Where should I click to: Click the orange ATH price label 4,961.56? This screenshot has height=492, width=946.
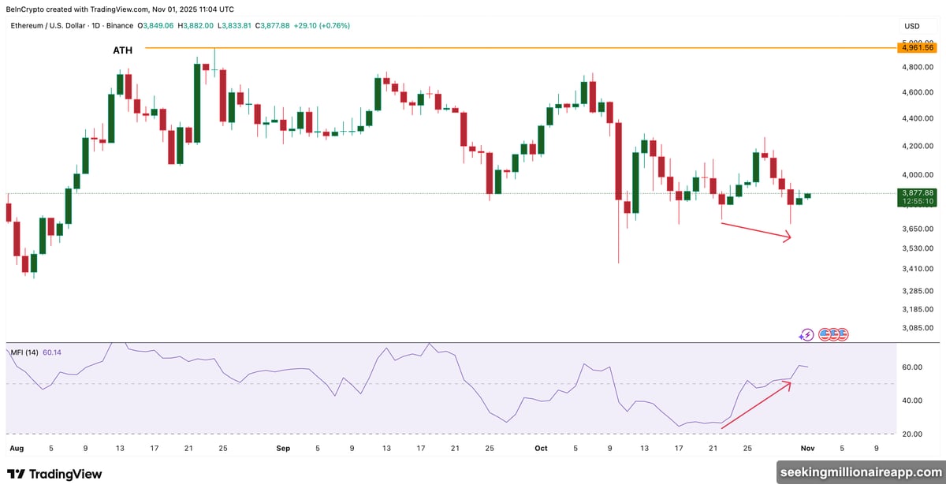(917, 47)
